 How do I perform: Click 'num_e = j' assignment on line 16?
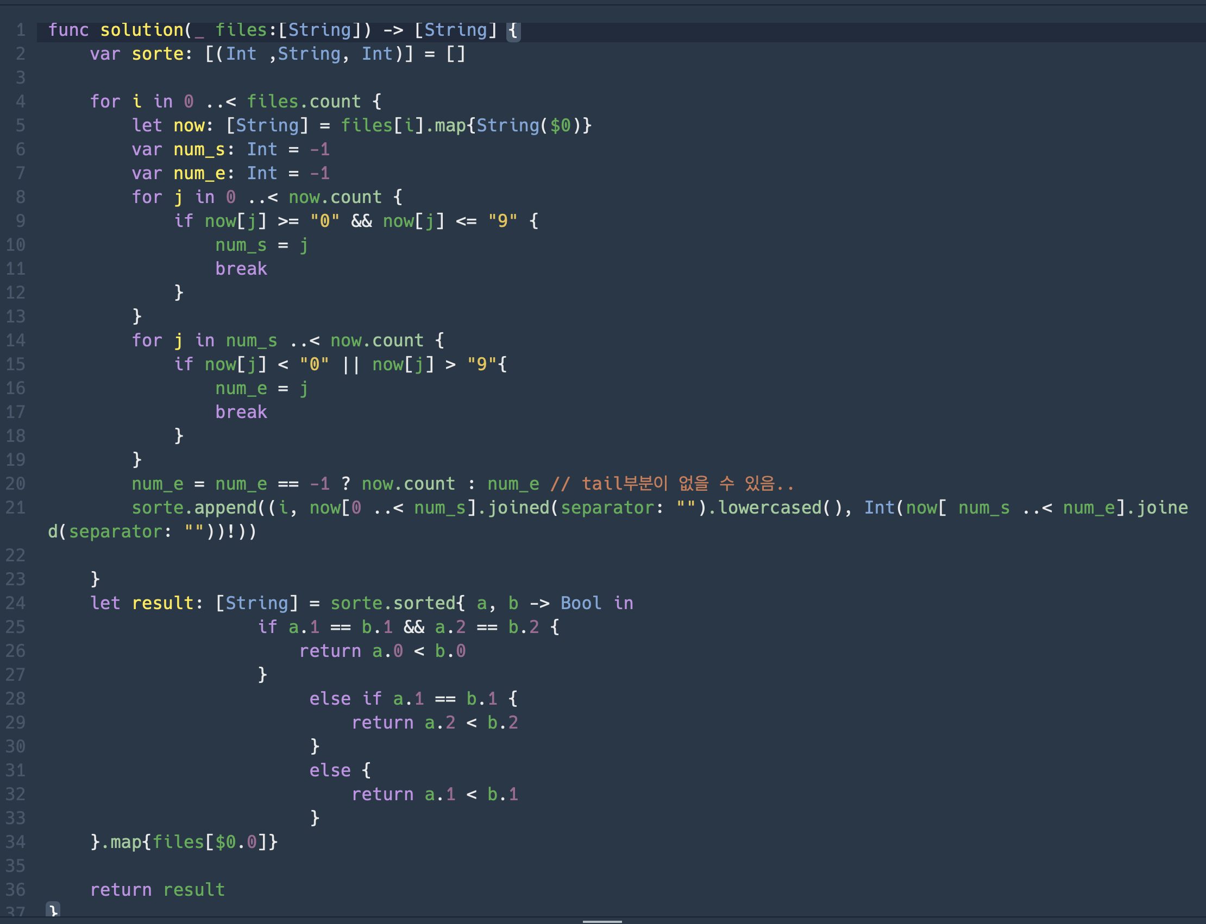261,388
